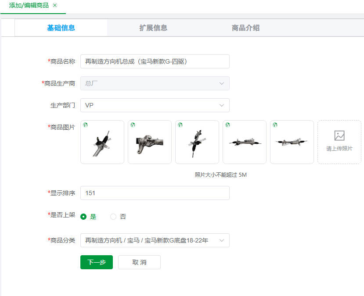
Task: Click the dropdown arrow on 商品生产商 field
Action: pyautogui.click(x=222, y=83)
